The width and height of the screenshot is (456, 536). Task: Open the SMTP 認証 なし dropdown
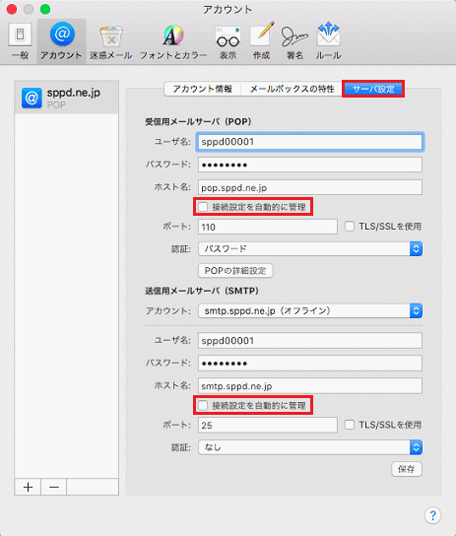pyautogui.click(x=310, y=447)
